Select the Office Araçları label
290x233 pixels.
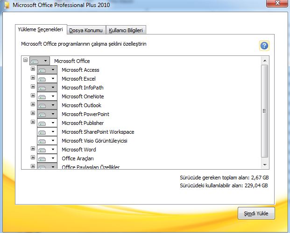coord(78,158)
